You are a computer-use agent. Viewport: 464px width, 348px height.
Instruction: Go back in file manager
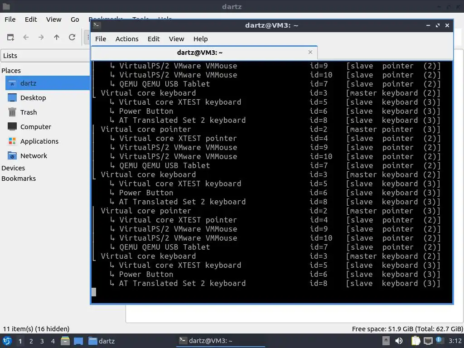pos(26,37)
